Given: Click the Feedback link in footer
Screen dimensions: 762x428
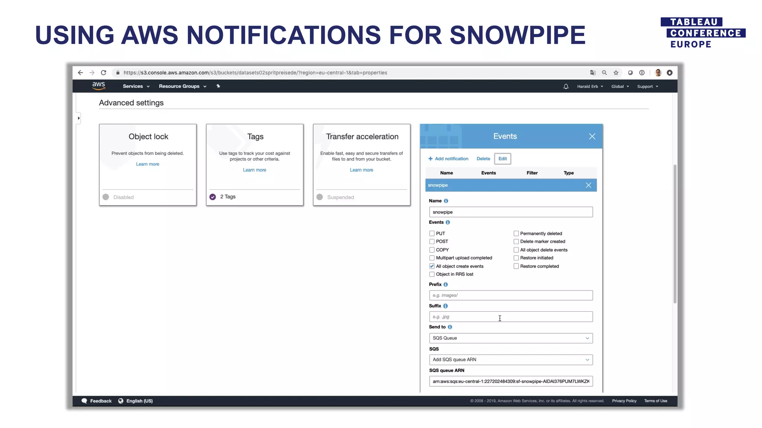Looking at the screenshot, I should pyautogui.click(x=100, y=401).
